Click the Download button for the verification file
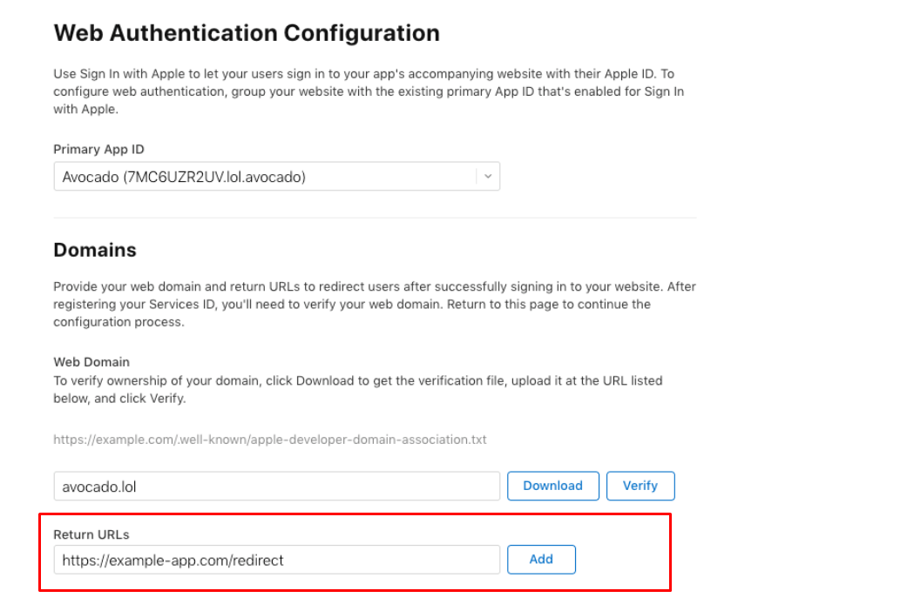 click(552, 486)
